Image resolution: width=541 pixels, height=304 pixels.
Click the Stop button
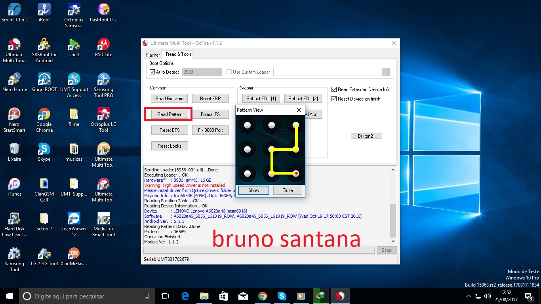387,250
